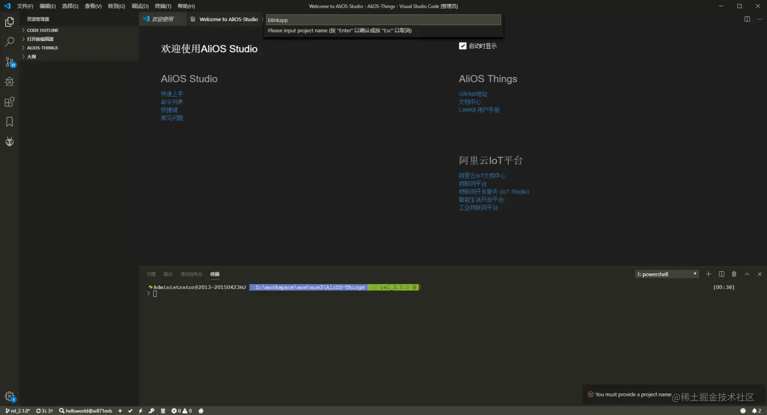The width and height of the screenshot is (767, 415).
Task: Open the alien-face PlatformIO view icon
Action: tap(9, 142)
